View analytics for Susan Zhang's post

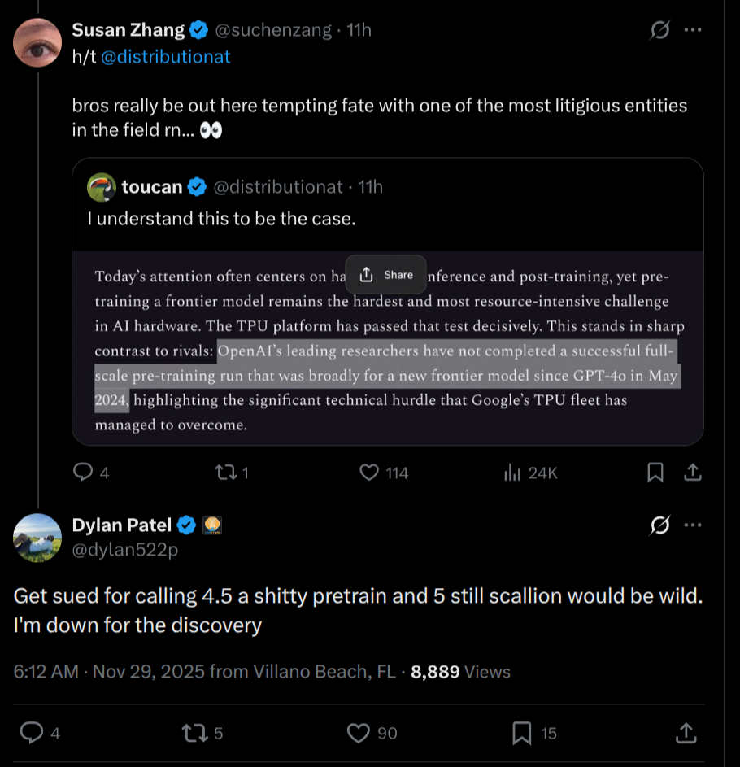click(513, 472)
